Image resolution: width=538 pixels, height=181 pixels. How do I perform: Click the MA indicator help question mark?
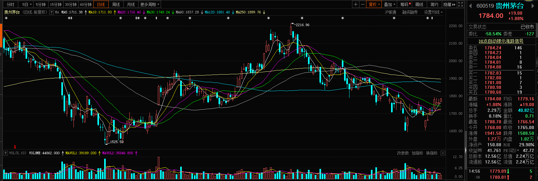(x=51, y=12)
